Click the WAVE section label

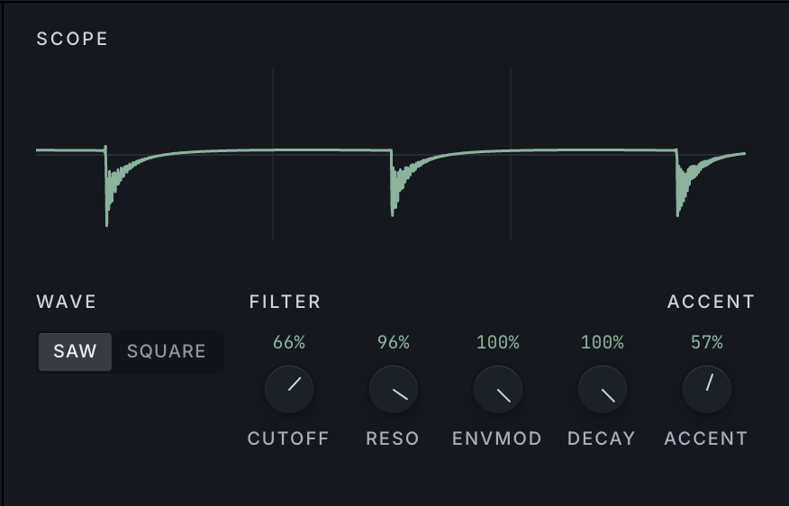point(67,302)
